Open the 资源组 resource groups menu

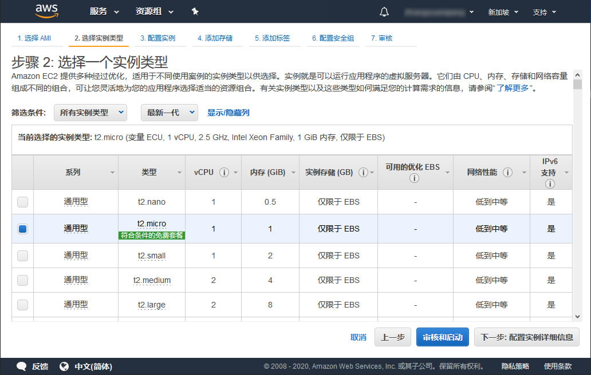pos(155,11)
